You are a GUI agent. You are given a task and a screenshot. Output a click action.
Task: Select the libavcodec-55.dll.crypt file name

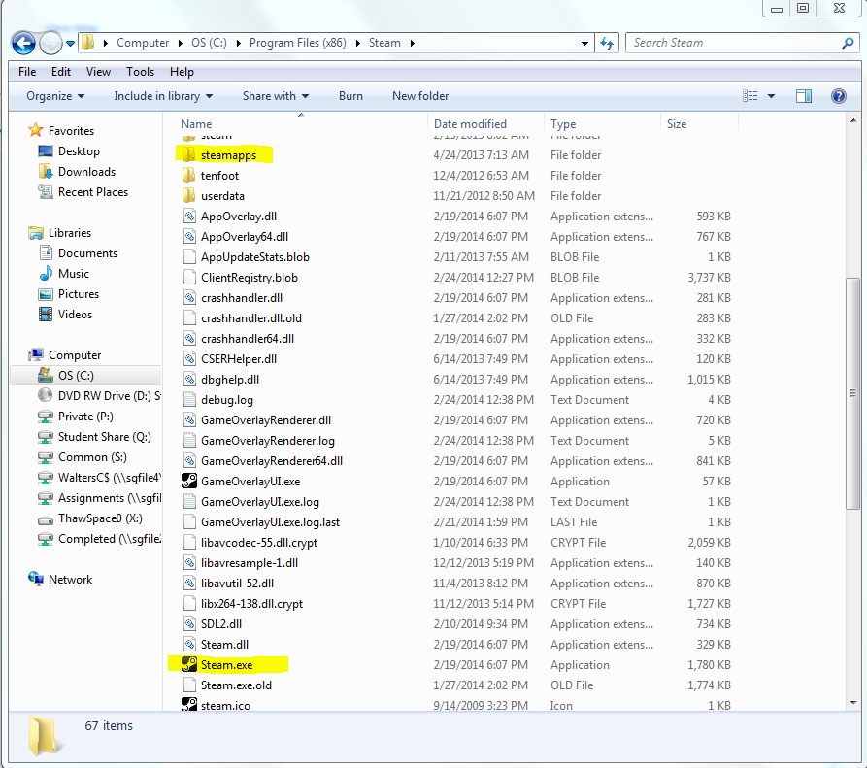pos(259,543)
